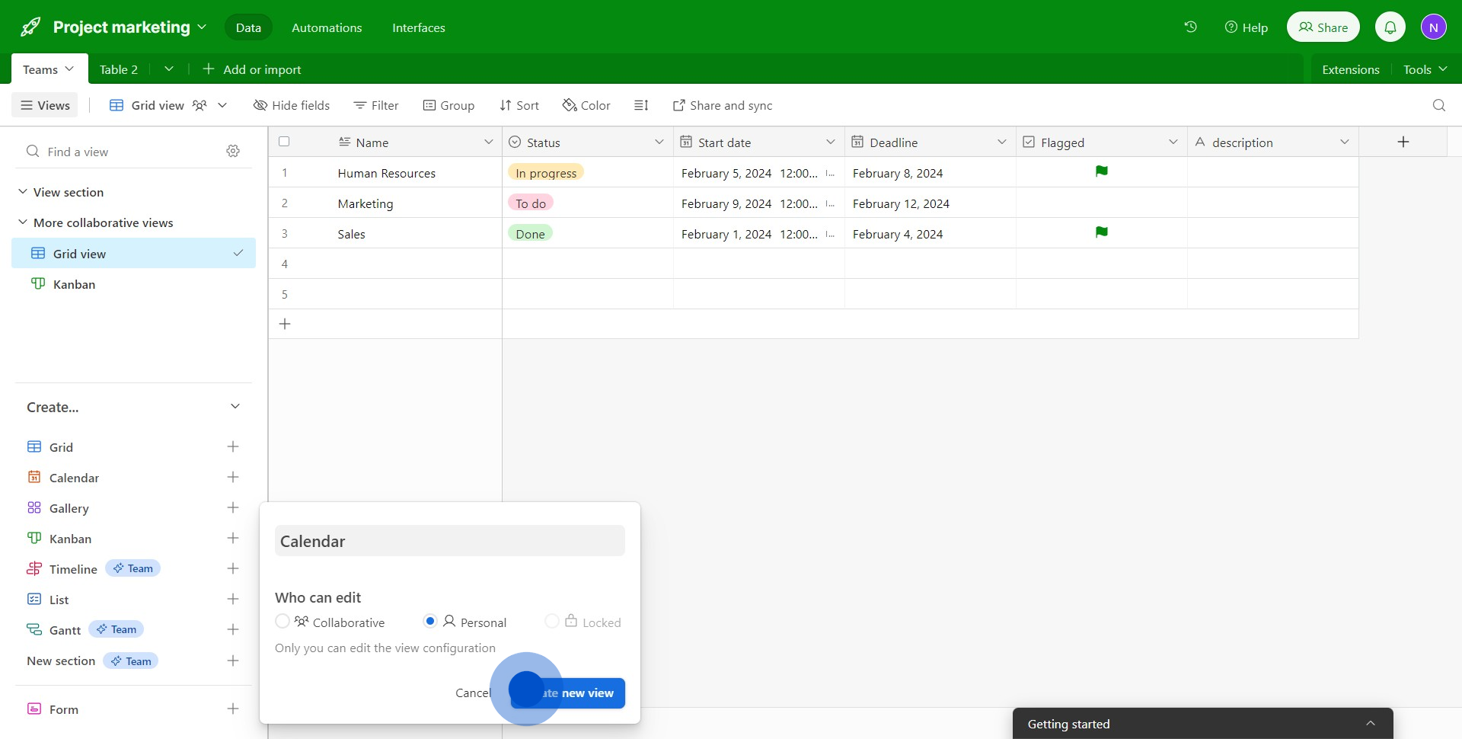Click the notifications bell icon

pyautogui.click(x=1390, y=27)
